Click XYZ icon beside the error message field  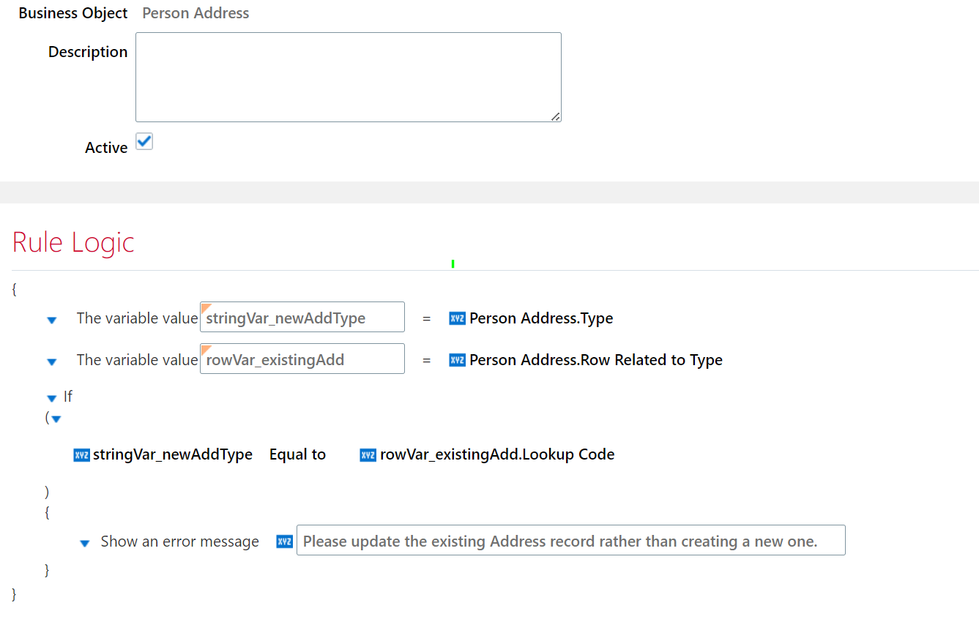[x=284, y=542]
